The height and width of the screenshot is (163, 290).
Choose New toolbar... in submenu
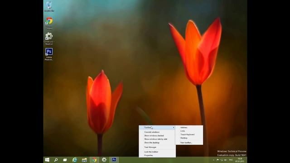point(189,143)
